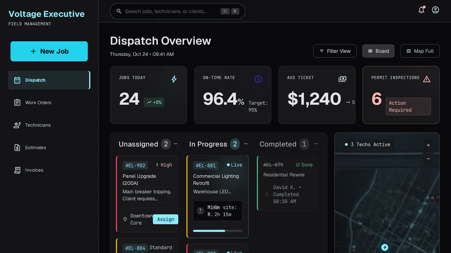The width and height of the screenshot is (451, 253).
Task: Click the Dispatch Overview heading
Action: [160, 41]
